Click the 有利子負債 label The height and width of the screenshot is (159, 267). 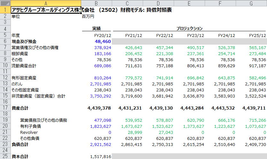click(30, 126)
